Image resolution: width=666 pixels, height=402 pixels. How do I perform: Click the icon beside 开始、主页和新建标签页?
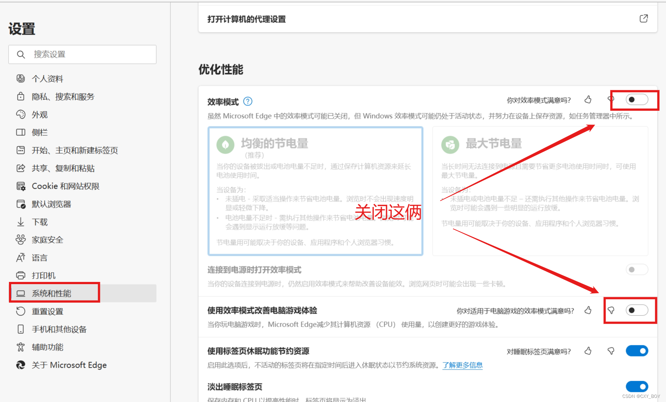pos(21,150)
